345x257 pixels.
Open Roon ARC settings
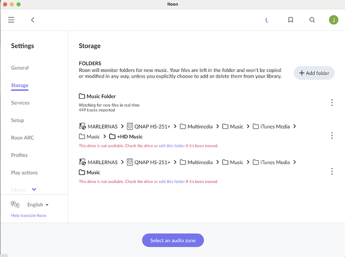pos(23,138)
